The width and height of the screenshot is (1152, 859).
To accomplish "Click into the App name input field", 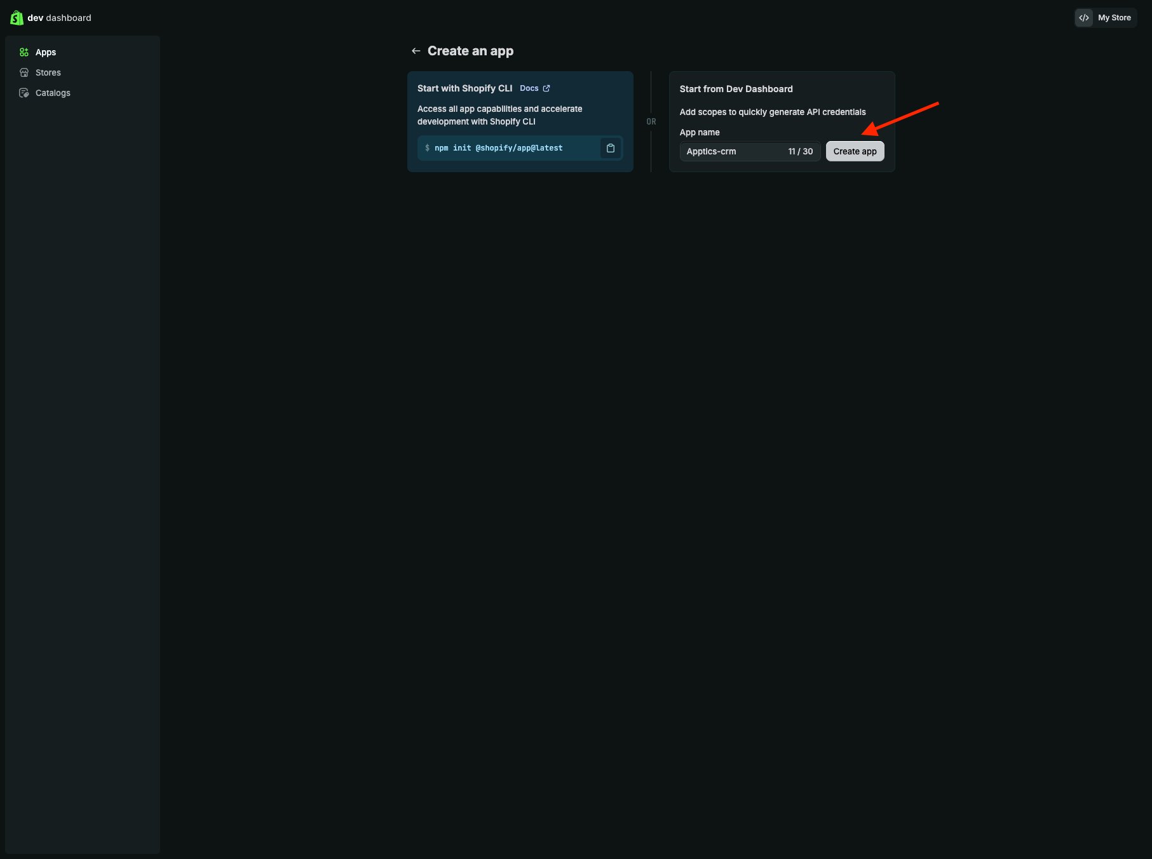I will [x=750, y=151].
